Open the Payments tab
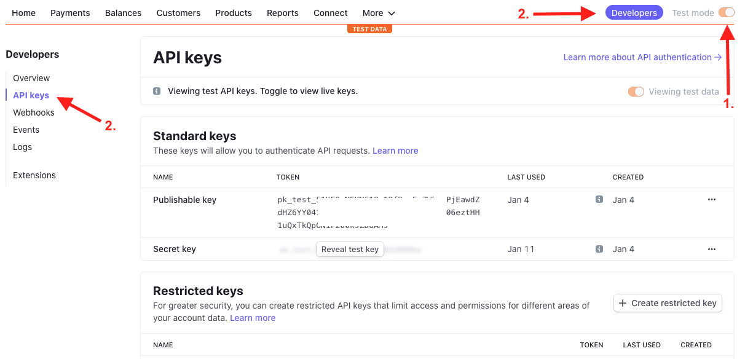 (70, 13)
